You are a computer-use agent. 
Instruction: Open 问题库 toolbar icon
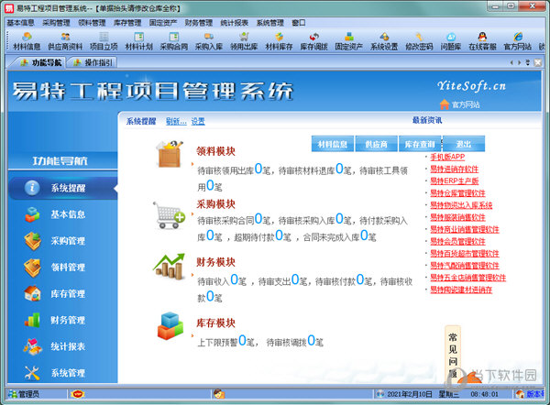pyautogui.click(x=451, y=41)
